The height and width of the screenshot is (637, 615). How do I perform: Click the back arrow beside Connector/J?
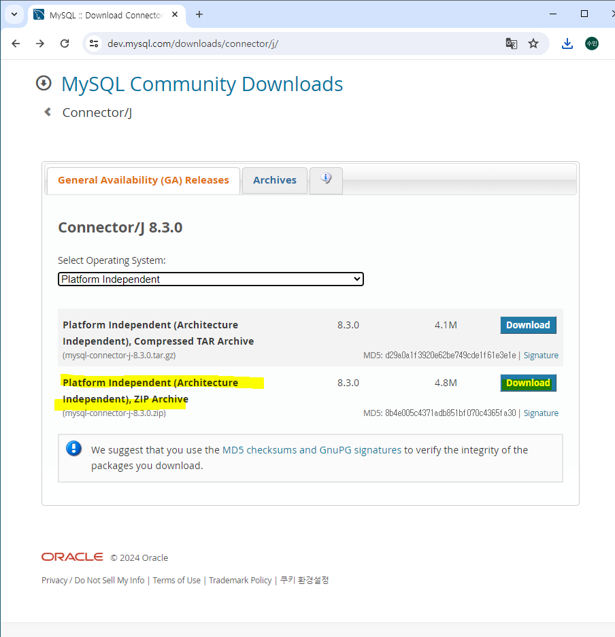tap(48, 111)
